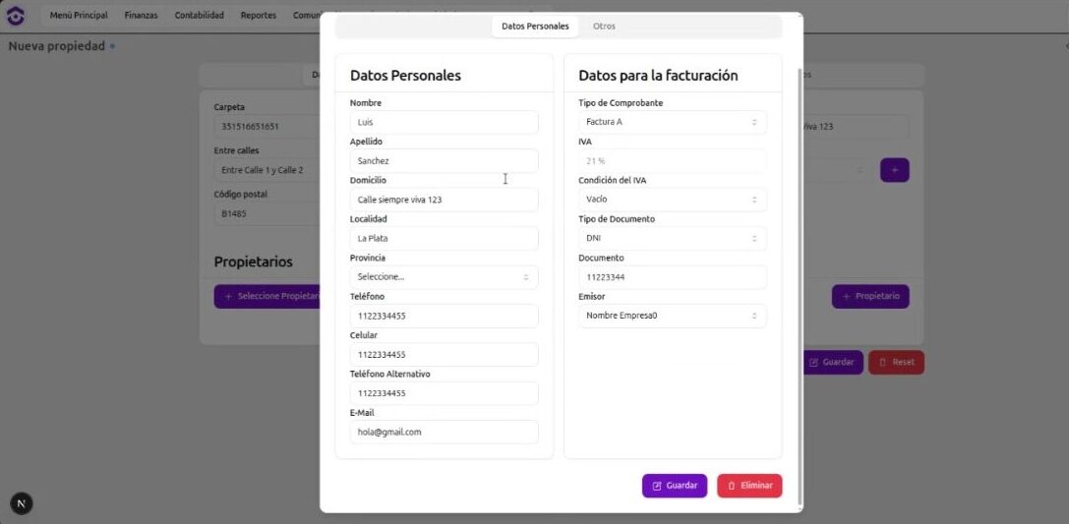This screenshot has height=524, width=1069.
Task: Click the E-Mail input field
Action: (x=444, y=432)
